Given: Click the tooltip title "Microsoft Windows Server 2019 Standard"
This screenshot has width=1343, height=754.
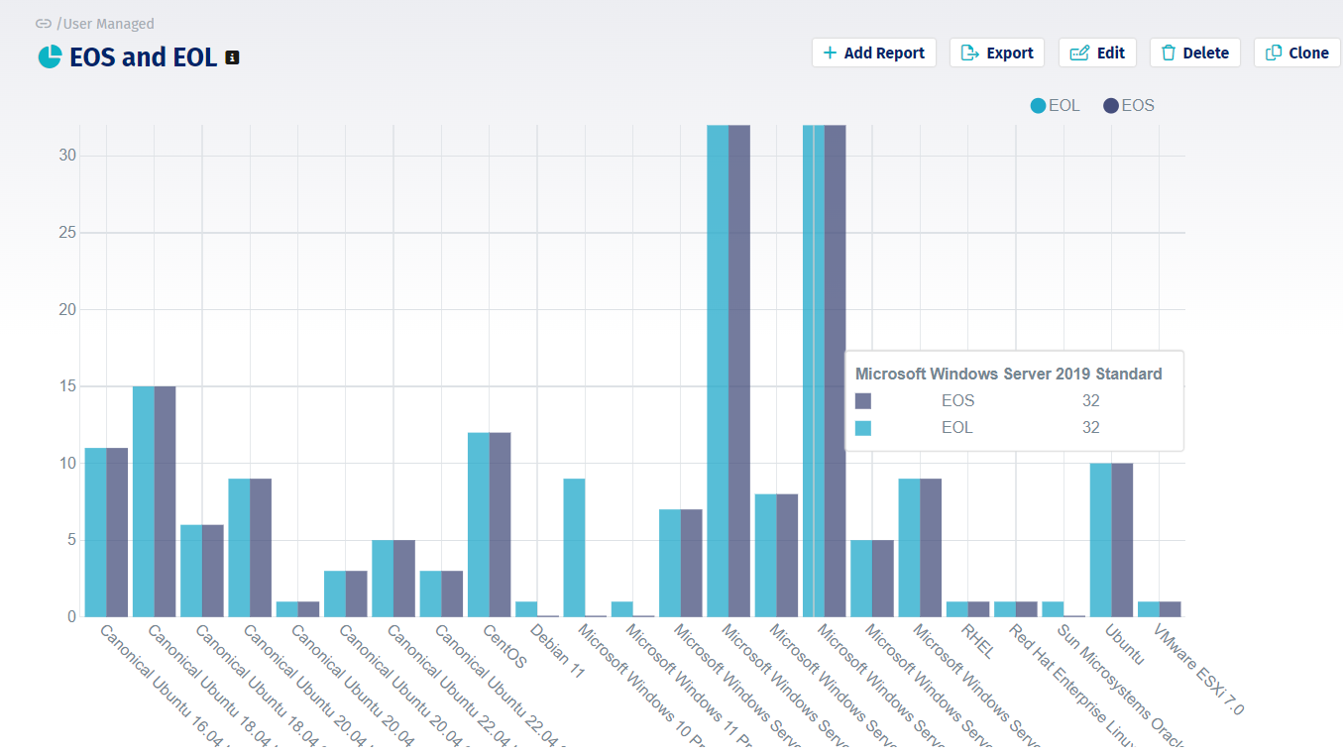Looking at the screenshot, I should coord(1009,374).
